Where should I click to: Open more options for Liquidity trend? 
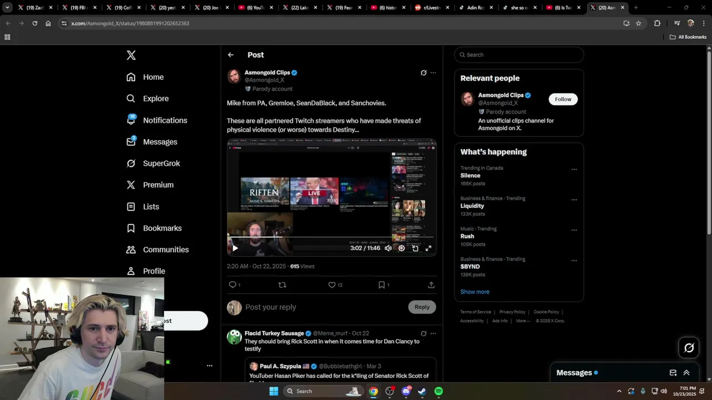point(574,200)
